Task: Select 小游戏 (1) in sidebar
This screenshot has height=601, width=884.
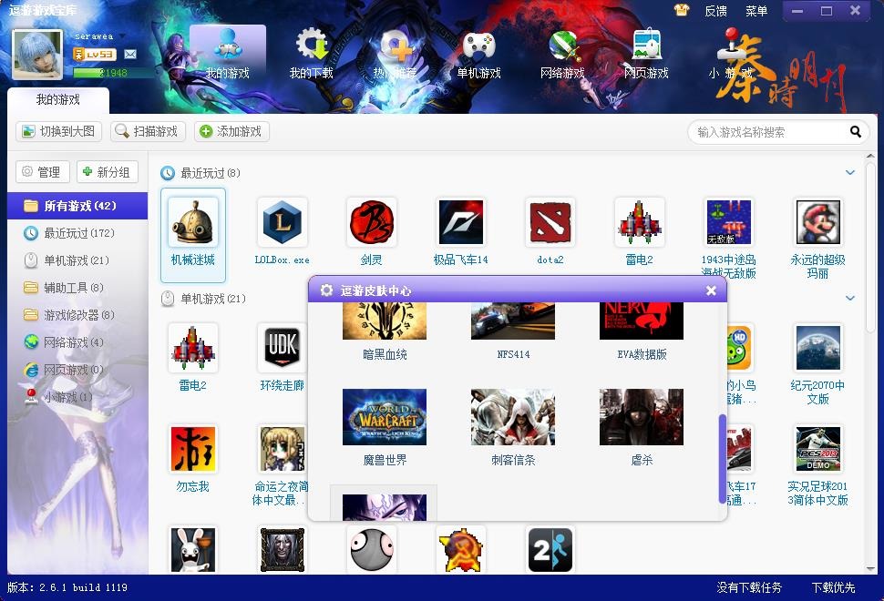Action: [x=77, y=397]
